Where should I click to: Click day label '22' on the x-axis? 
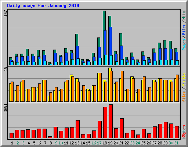pos(127,143)
